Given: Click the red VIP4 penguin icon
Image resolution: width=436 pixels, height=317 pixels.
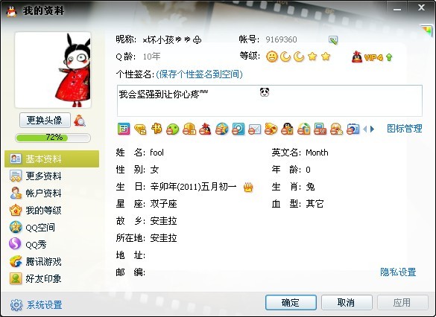Looking at the screenshot, I should (357, 57).
